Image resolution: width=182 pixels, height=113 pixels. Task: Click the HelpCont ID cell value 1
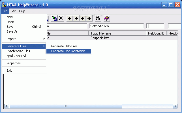pyautogui.click(x=149, y=38)
